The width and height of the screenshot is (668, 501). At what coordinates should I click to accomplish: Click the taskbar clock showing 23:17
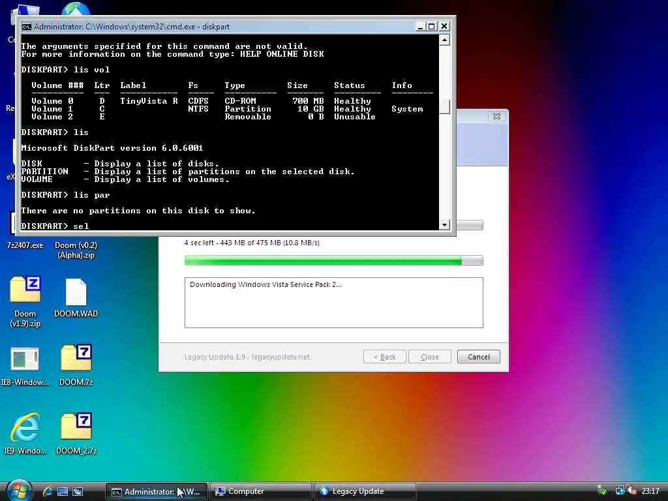click(650, 491)
